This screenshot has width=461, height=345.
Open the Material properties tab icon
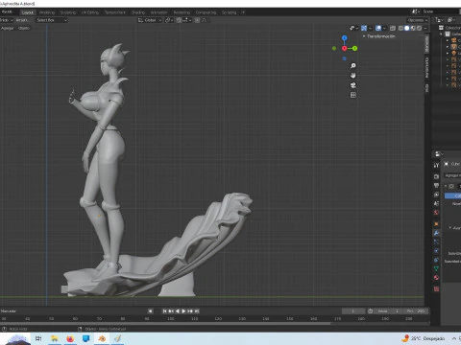click(x=436, y=278)
